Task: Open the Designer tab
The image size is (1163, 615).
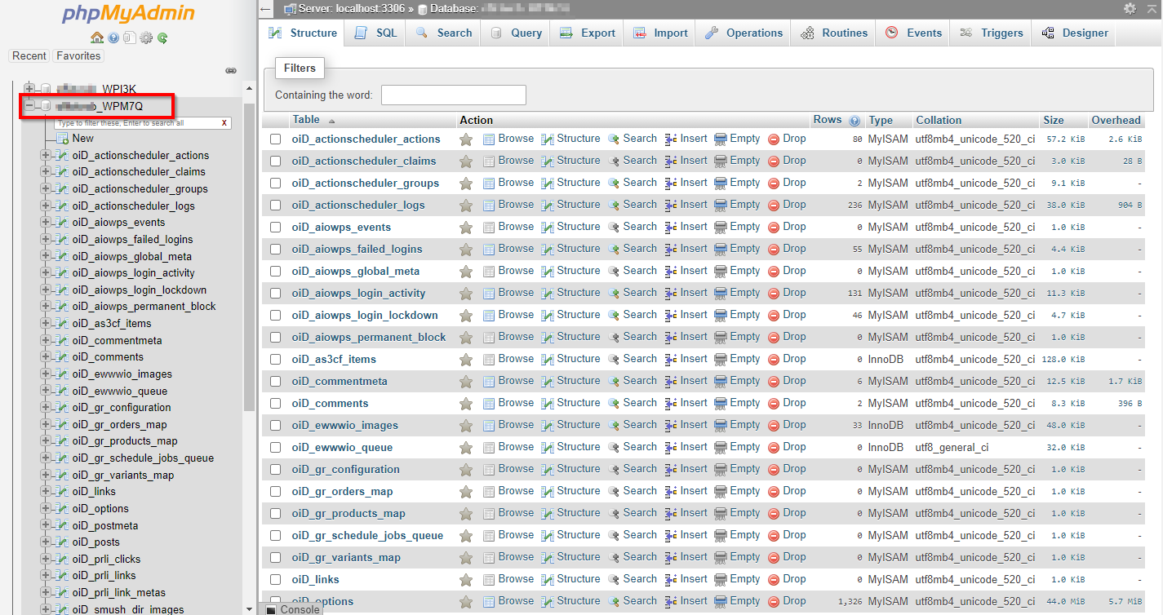Action: [1074, 33]
